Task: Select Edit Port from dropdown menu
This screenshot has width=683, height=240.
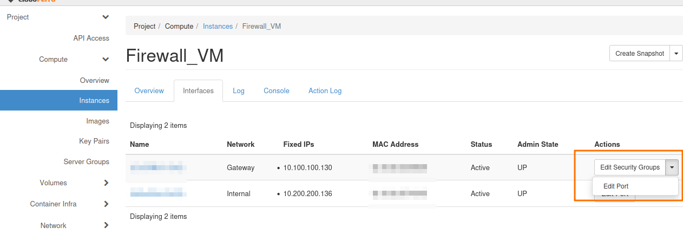Action: pos(615,186)
